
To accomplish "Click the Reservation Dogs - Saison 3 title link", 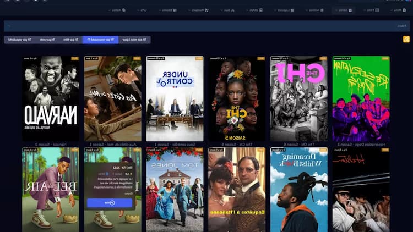I will click(x=361, y=145).
